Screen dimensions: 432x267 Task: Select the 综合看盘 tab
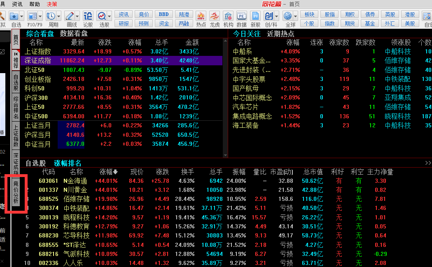coord(40,34)
